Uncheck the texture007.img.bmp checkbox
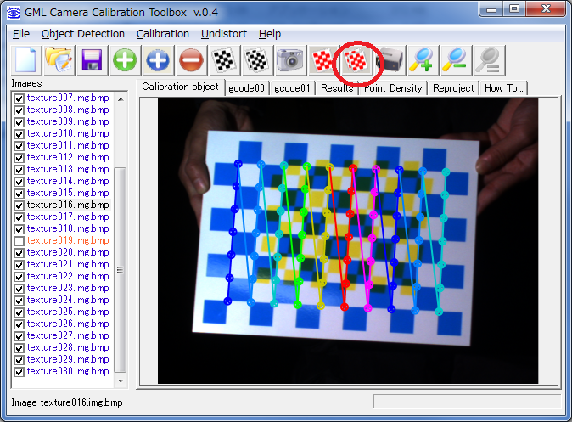The height and width of the screenshot is (422, 572). pos(19,98)
